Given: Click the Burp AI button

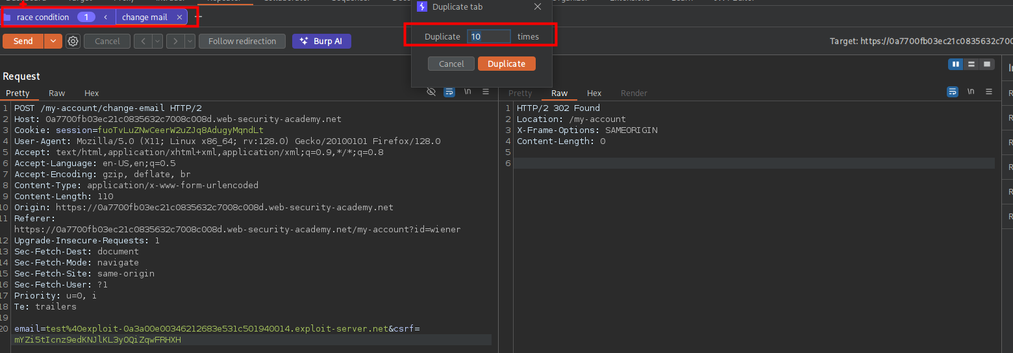Looking at the screenshot, I should [x=321, y=42].
